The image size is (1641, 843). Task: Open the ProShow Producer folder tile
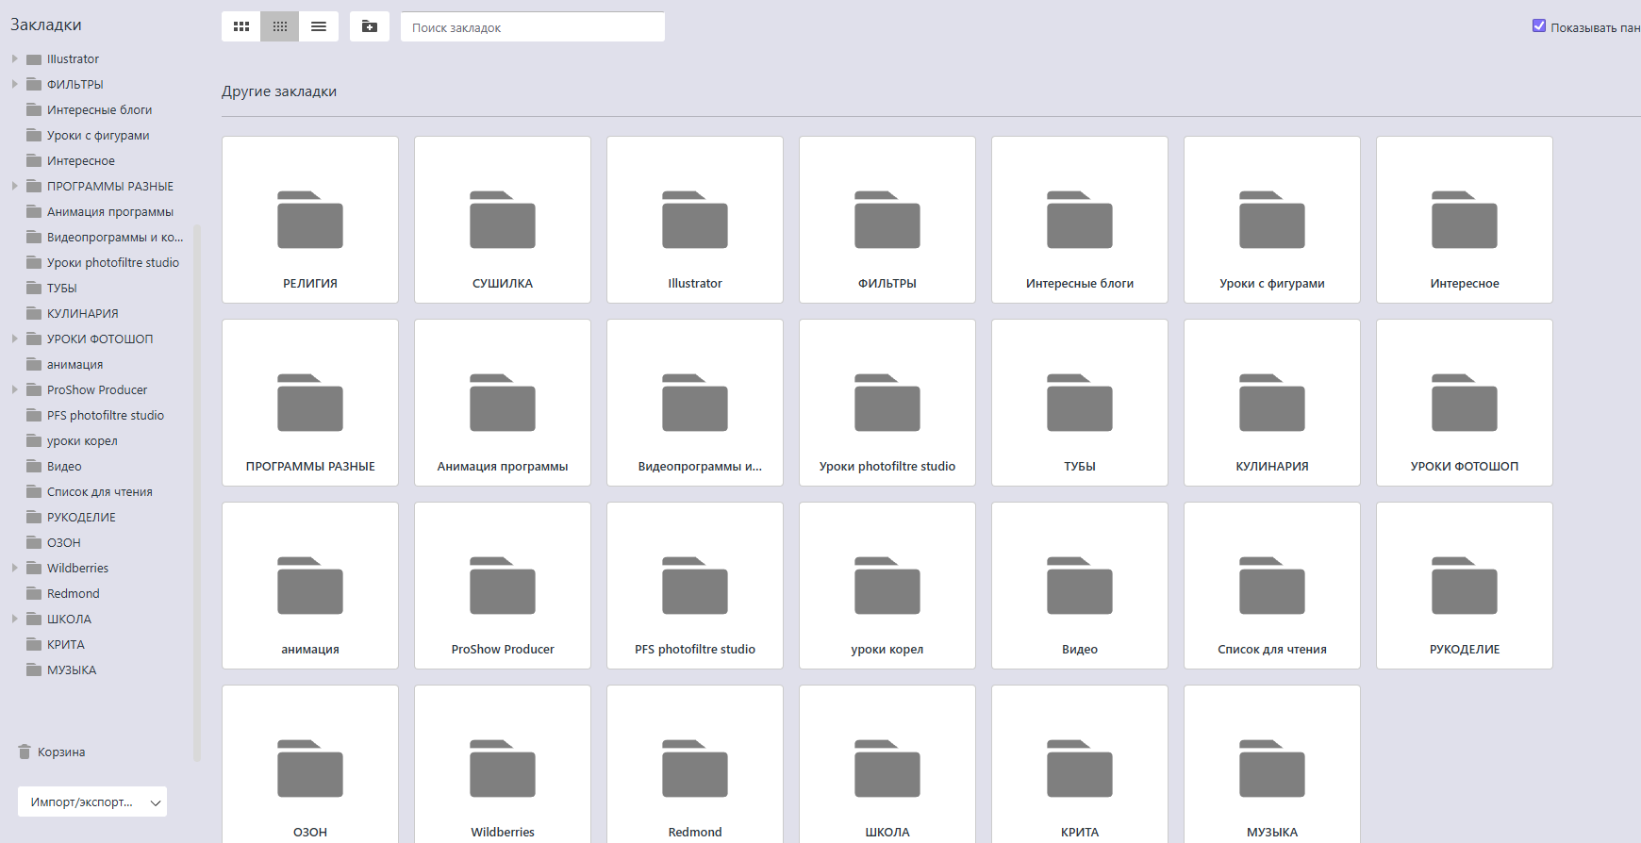[503, 586]
